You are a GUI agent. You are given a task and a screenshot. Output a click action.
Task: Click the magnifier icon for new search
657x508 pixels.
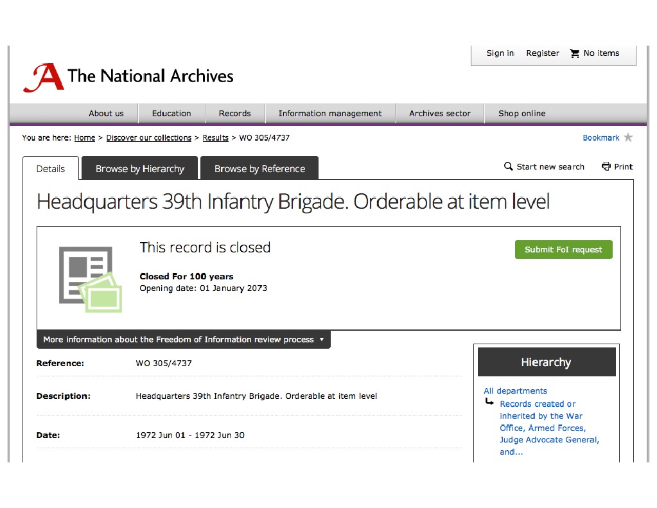[508, 166]
